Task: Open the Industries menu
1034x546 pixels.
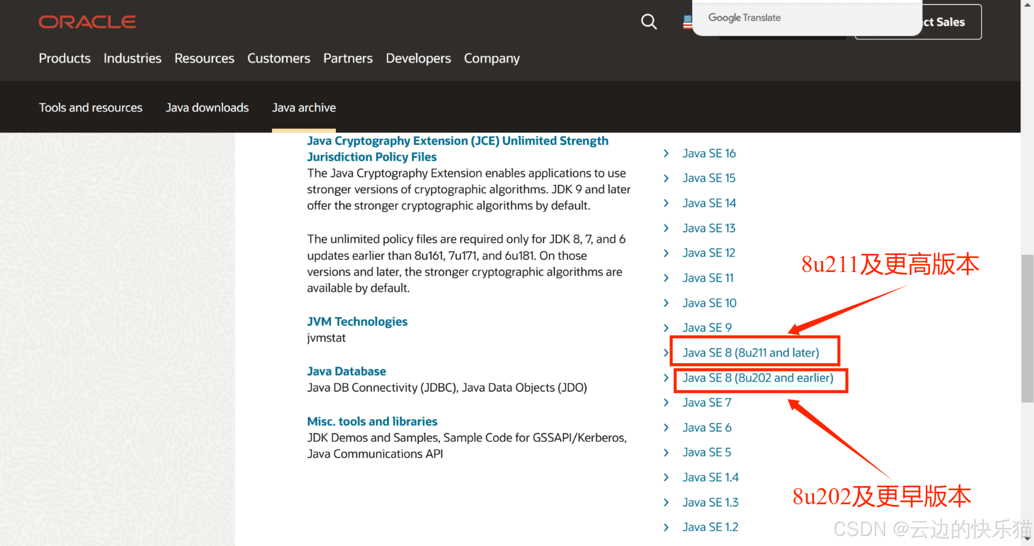Action: [132, 58]
